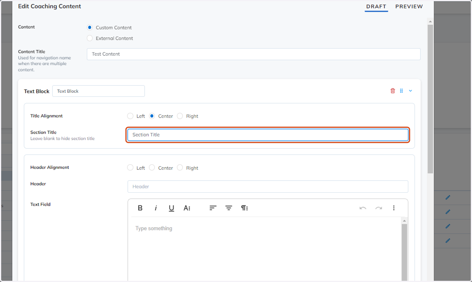
Task: Open the paragraph format options
Action: tap(244, 208)
